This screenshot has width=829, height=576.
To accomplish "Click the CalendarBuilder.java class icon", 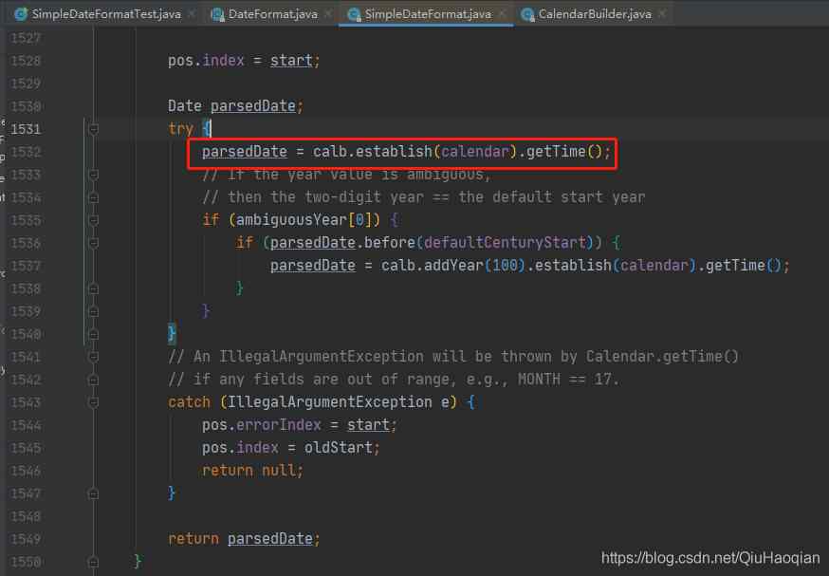I will [x=527, y=14].
